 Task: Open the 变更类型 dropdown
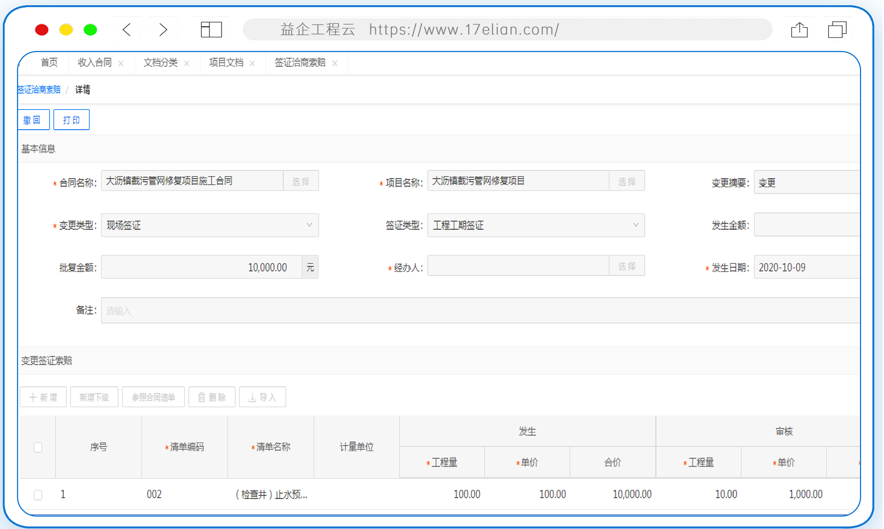pos(210,225)
